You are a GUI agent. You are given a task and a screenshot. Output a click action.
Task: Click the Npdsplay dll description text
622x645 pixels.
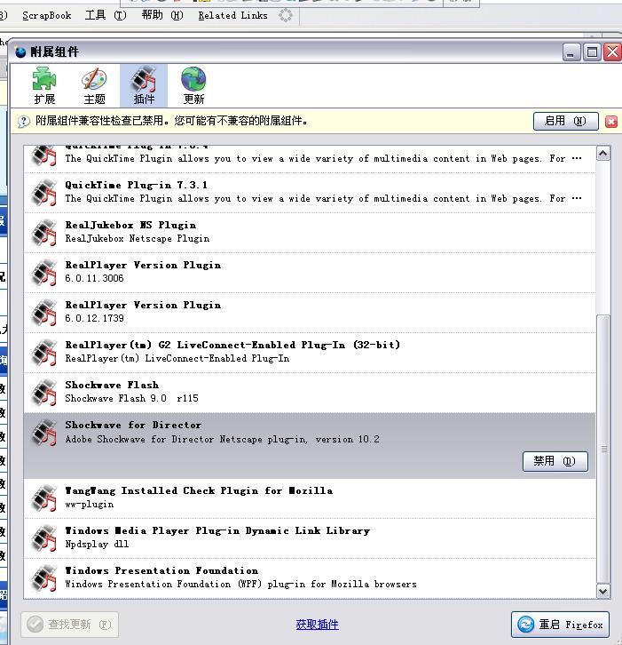pos(97,545)
